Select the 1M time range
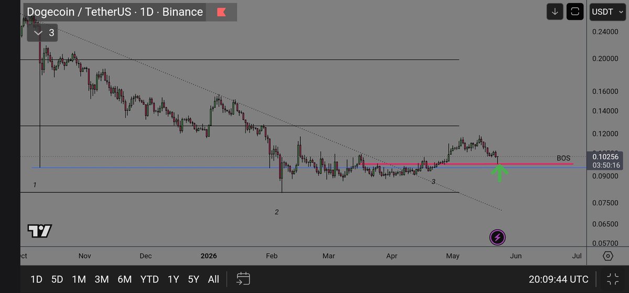This screenshot has width=629, height=293. click(x=79, y=279)
